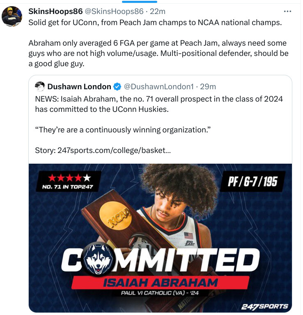This screenshot has width=303, height=315.
Task: Click the blue verified badge
Action: (117, 87)
